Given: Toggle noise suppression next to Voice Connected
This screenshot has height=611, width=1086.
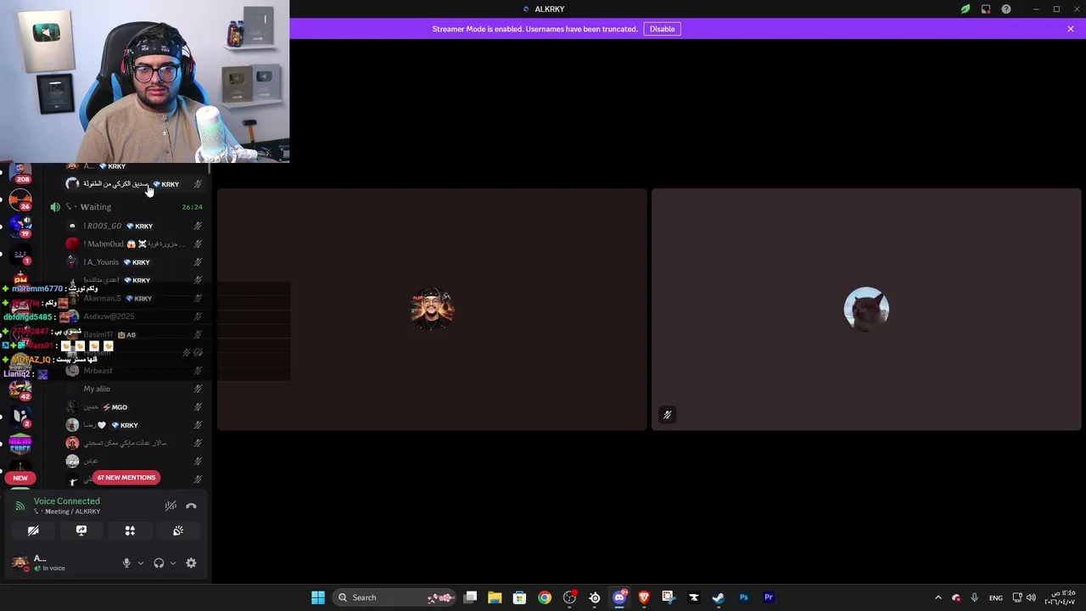Looking at the screenshot, I should pos(171,506).
